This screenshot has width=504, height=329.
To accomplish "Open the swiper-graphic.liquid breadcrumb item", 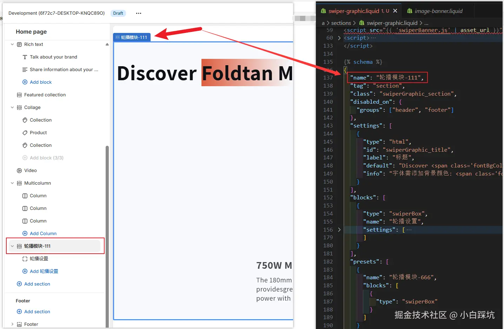I will [x=392, y=23].
